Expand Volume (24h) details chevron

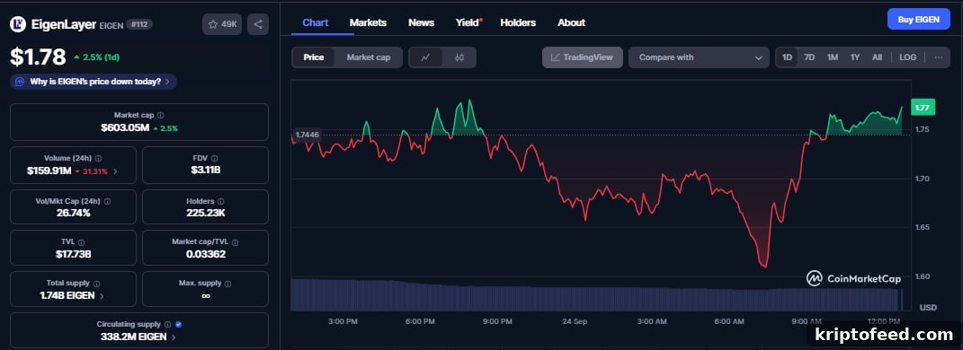pyautogui.click(x=115, y=171)
